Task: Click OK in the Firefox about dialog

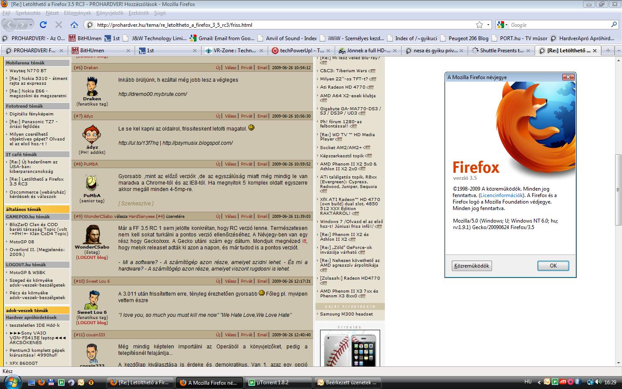Action: pyautogui.click(x=553, y=266)
